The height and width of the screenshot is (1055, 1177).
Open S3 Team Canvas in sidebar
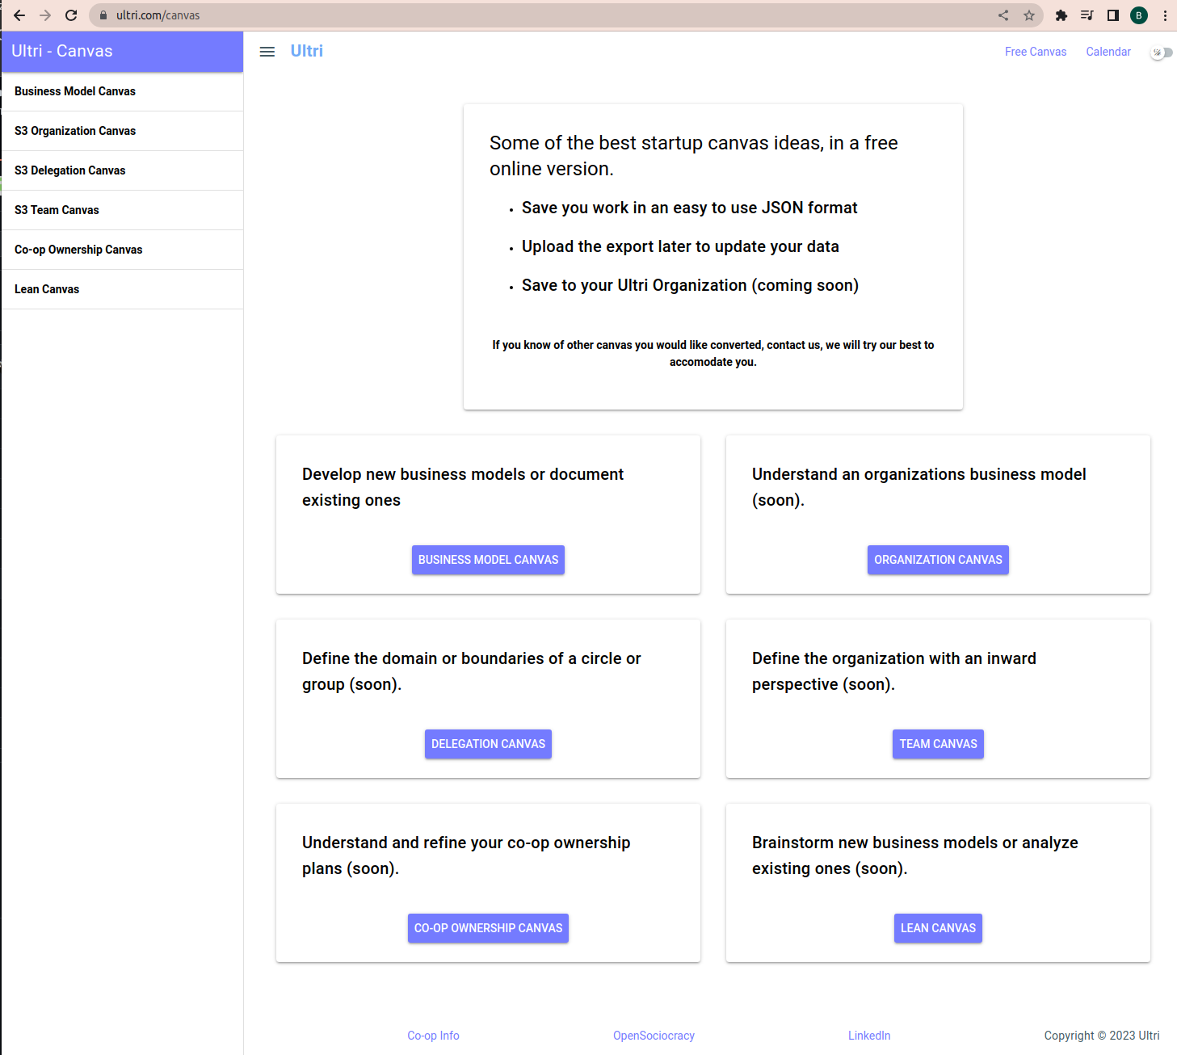(x=122, y=210)
